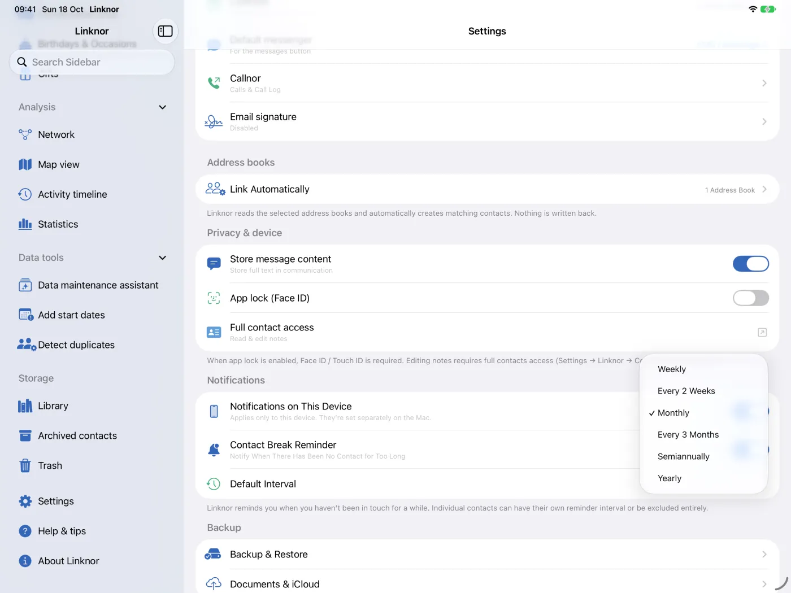Open the Network analysis icon

(25, 134)
